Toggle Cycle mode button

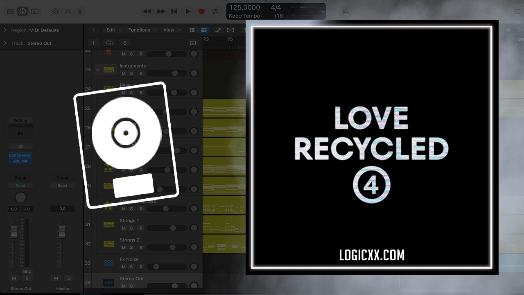tap(215, 11)
